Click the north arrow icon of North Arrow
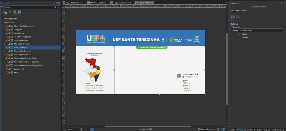286x131 pixels. [x=12, y=33]
